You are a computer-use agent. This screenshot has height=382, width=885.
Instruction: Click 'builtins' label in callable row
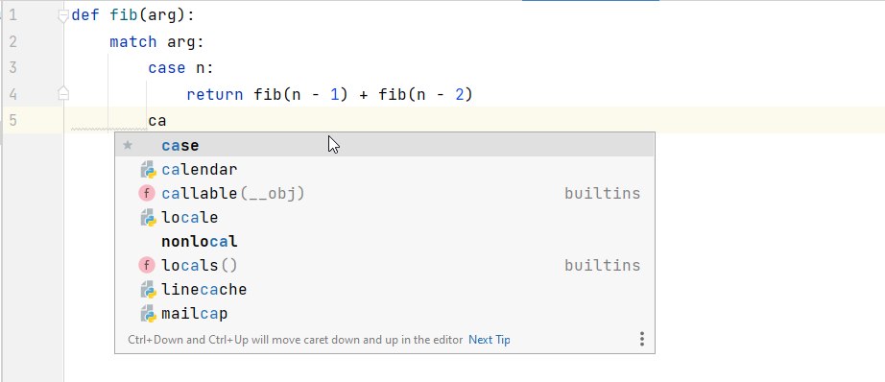tap(602, 194)
